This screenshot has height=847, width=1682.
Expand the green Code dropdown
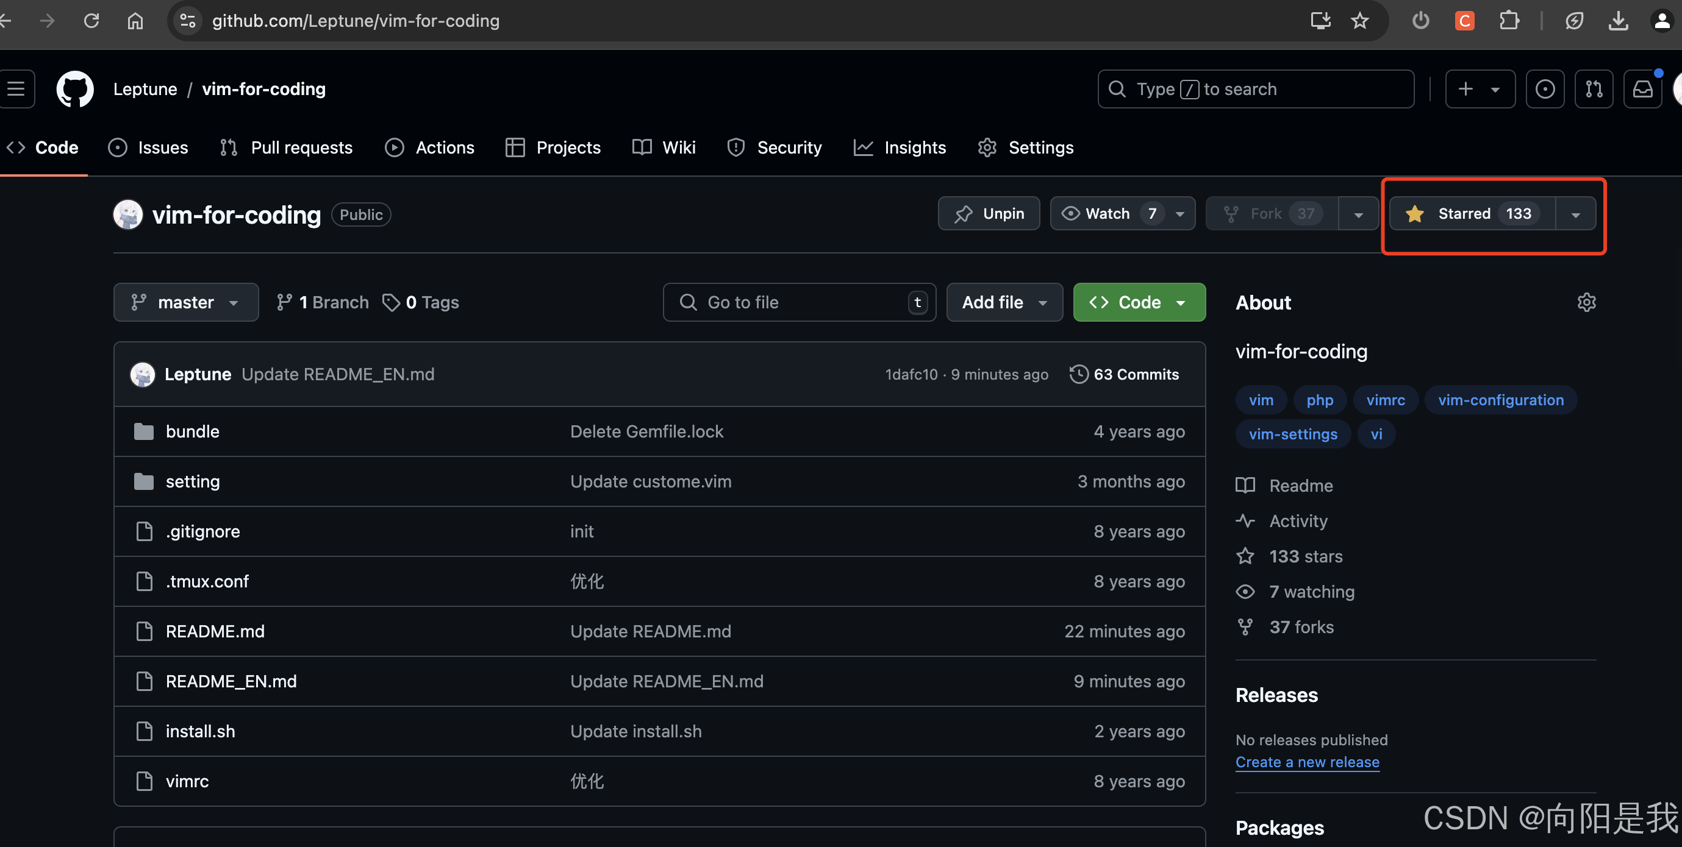click(x=1139, y=302)
